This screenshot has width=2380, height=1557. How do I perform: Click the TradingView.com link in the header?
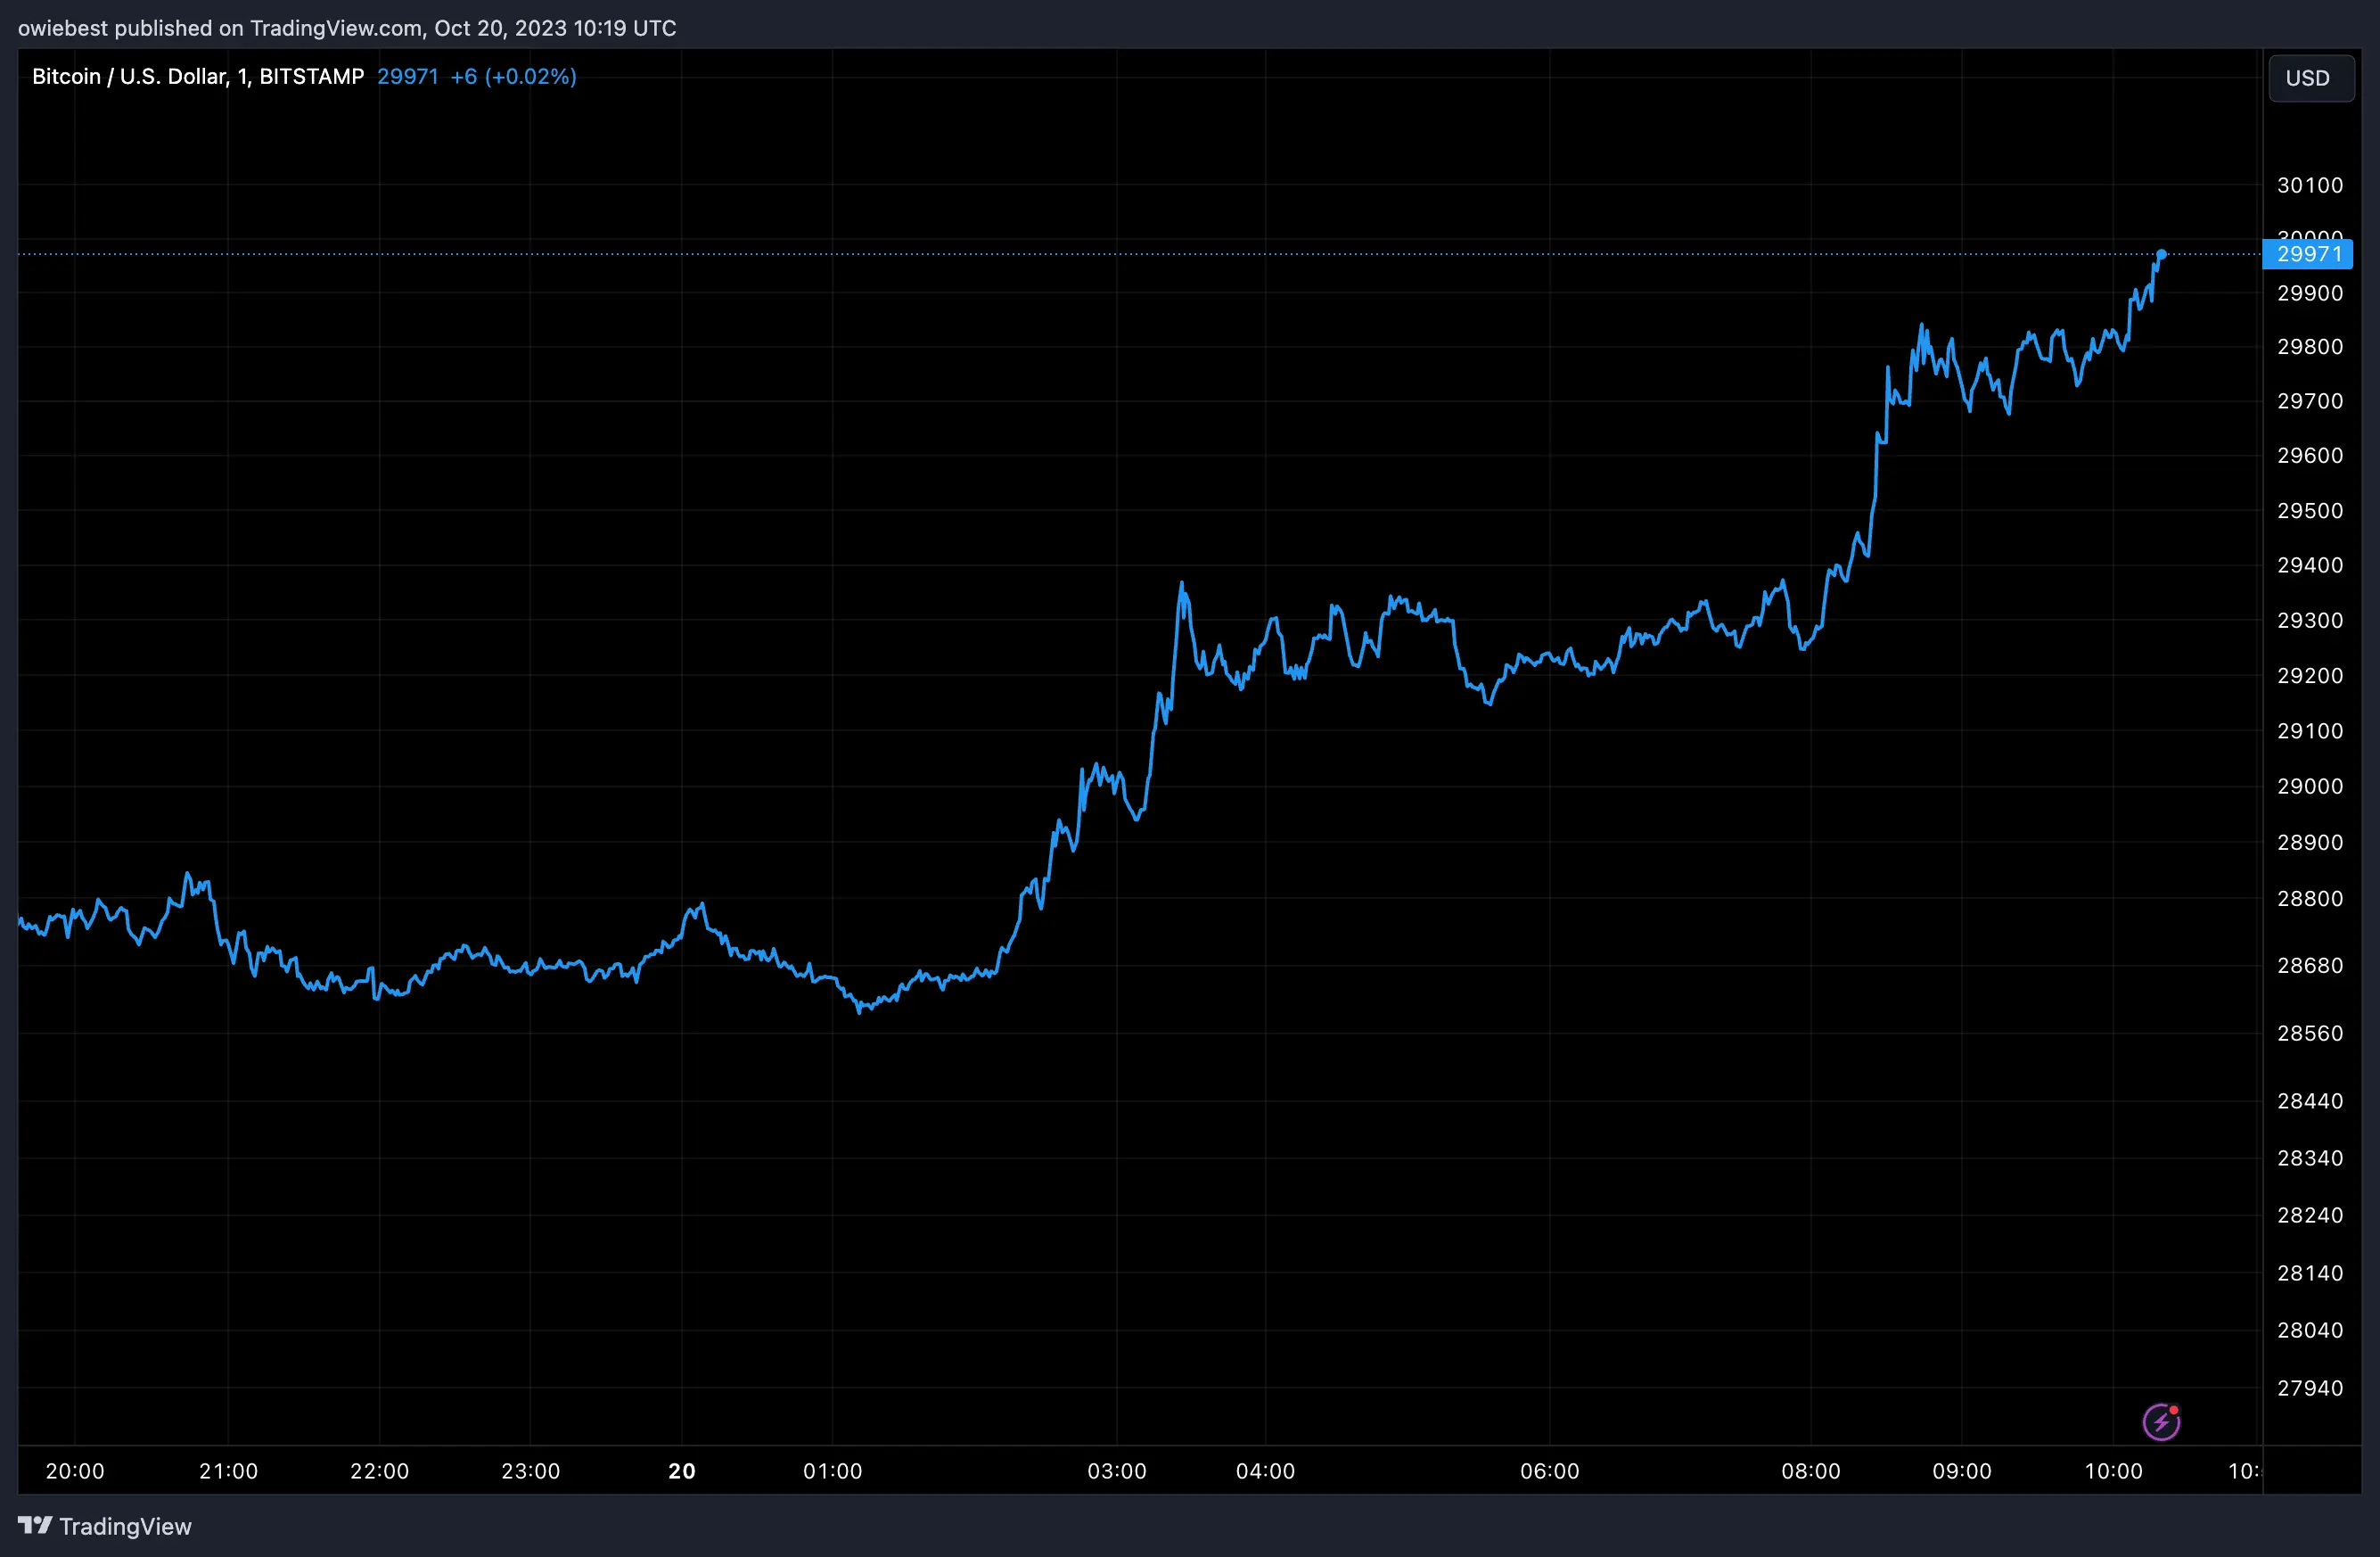coord(337,28)
